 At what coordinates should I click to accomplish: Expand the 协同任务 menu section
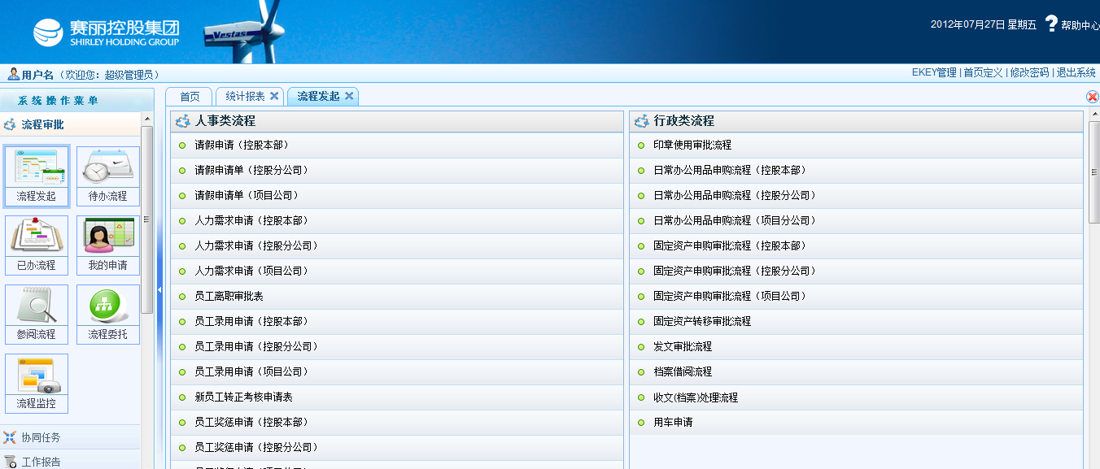pyautogui.click(x=41, y=437)
